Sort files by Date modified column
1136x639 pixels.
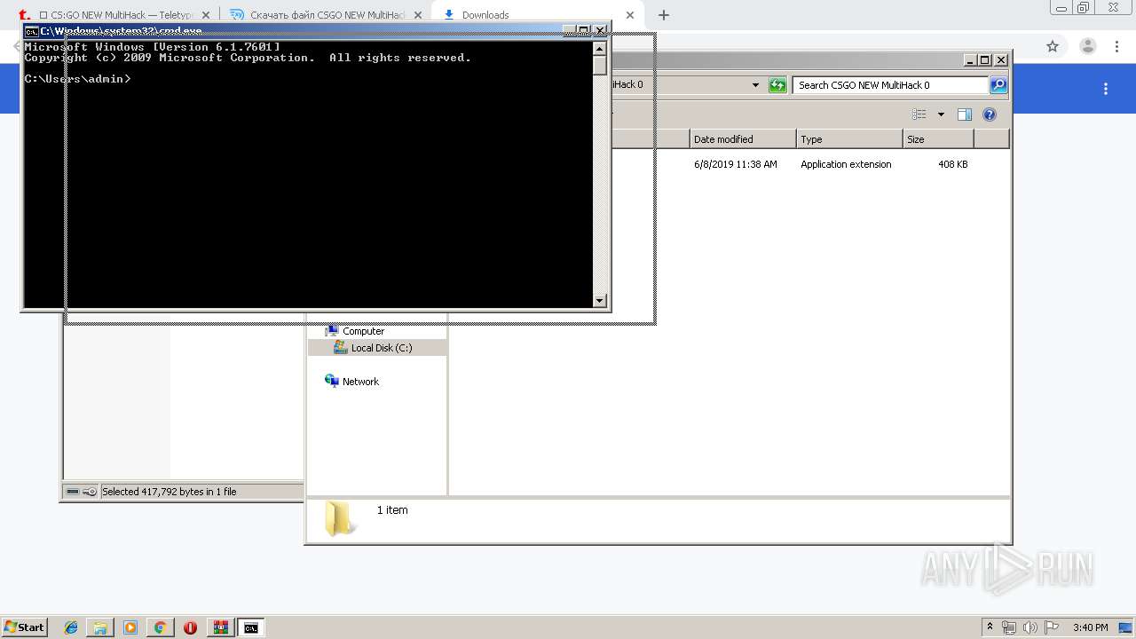[x=743, y=139]
